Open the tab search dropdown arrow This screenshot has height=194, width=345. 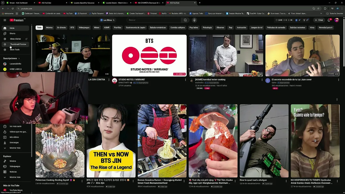tap(3, 3)
